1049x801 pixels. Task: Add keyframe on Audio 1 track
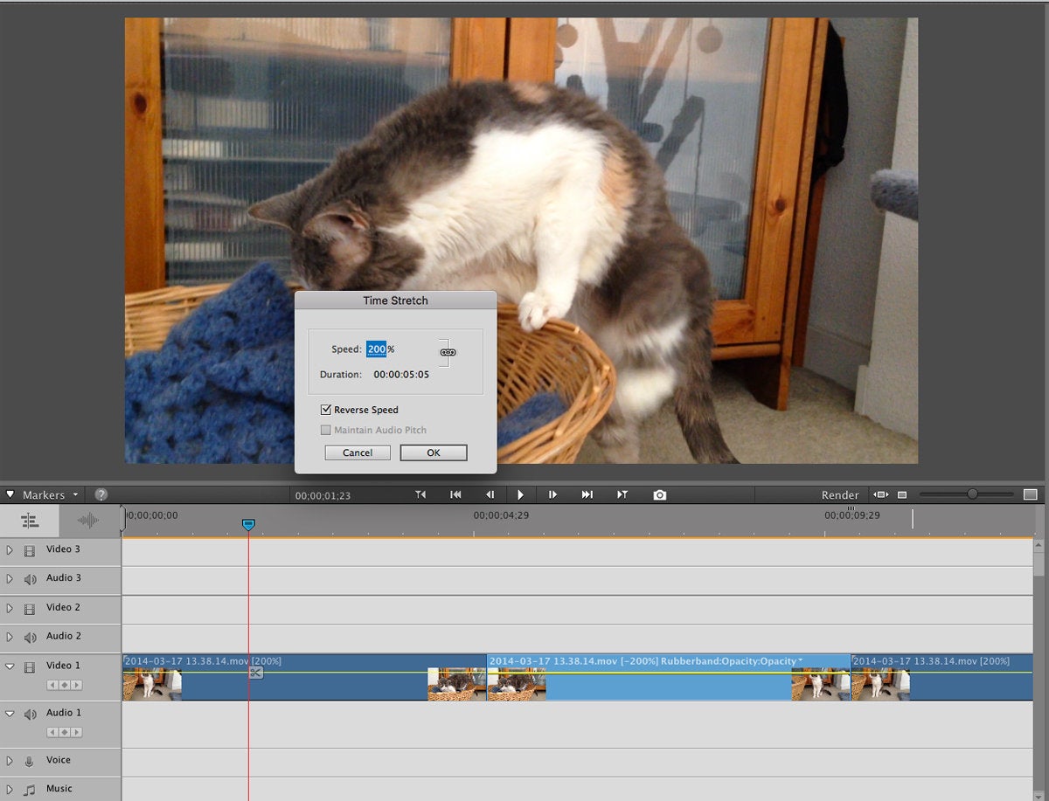pos(64,732)
